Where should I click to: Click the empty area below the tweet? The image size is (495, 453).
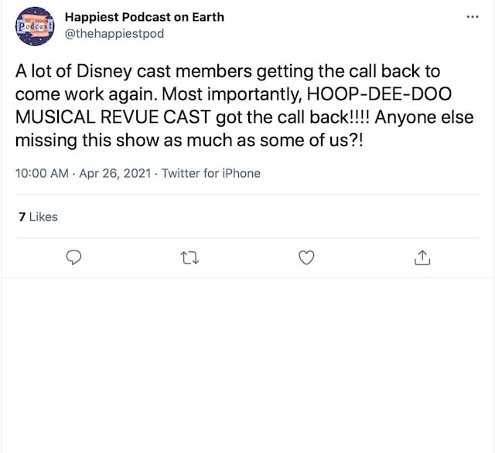[x=247, y=363]
